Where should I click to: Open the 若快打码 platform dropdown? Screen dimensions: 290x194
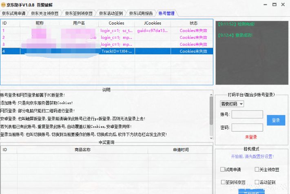[232, 104]
